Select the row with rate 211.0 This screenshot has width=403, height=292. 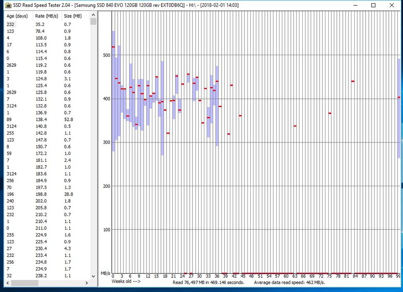coord(48,228)
